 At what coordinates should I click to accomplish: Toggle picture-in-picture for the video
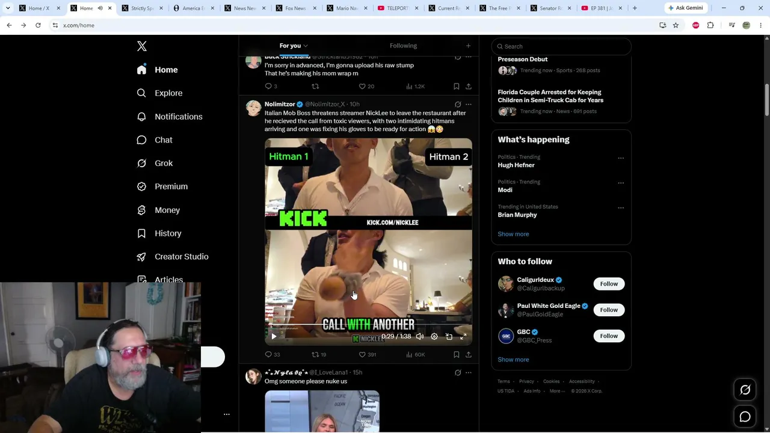click(449, 337)
